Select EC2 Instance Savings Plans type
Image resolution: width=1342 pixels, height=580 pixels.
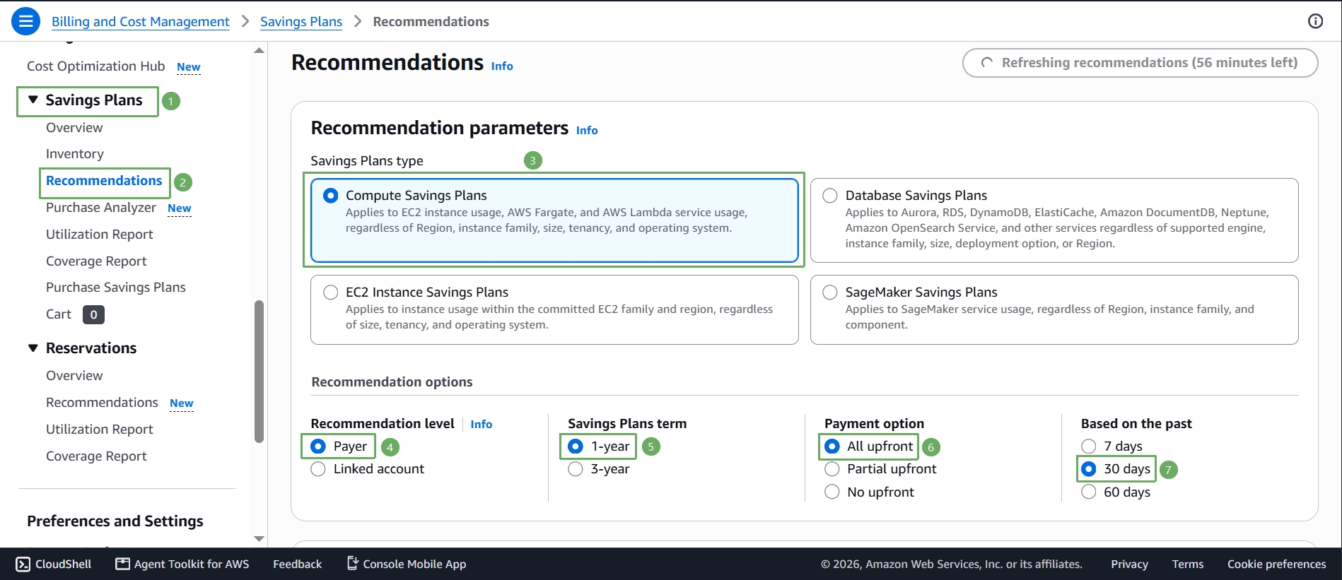point(554,309)
